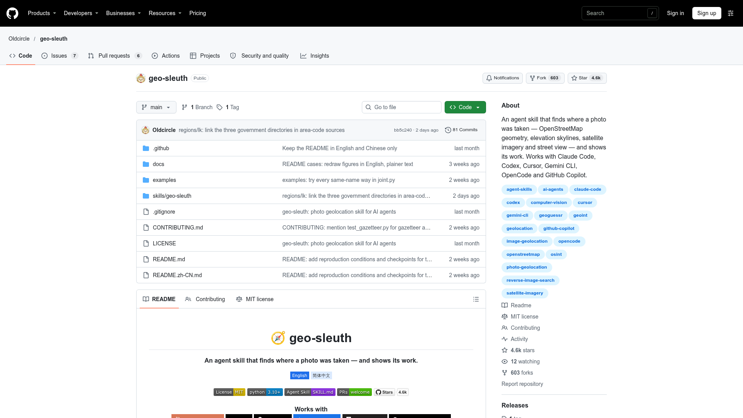Open the main branch dropdown
Screen dimensions: 743x418
(156, 107)
